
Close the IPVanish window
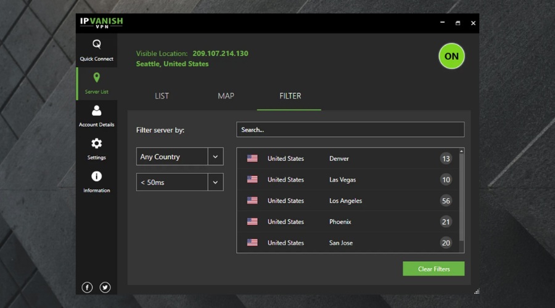coord(473,23)
